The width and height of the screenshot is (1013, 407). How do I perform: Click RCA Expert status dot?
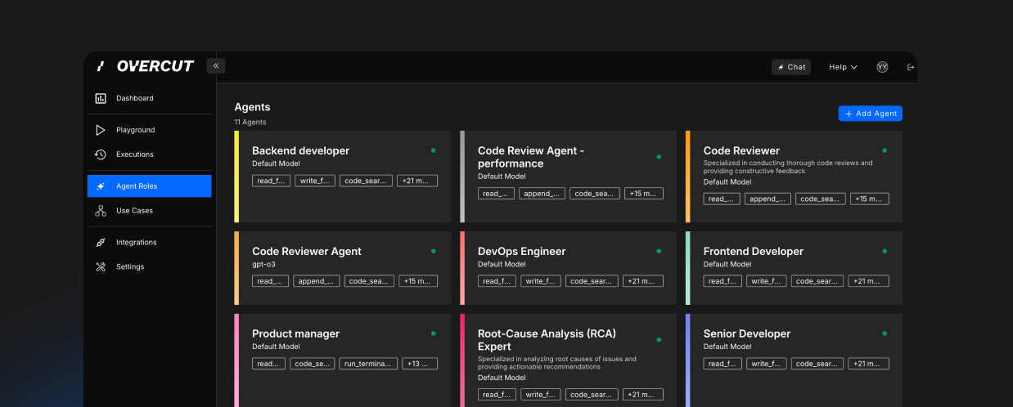click(659, 340)
